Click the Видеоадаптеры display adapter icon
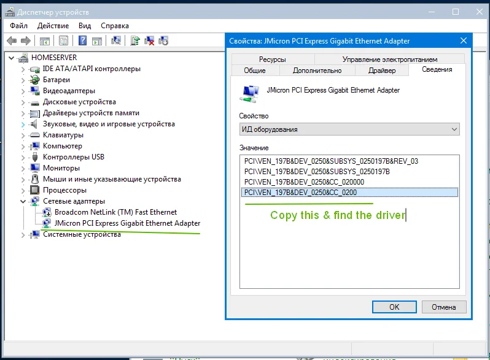This screenshot has height=360, width=490. [x=34, y=91]
